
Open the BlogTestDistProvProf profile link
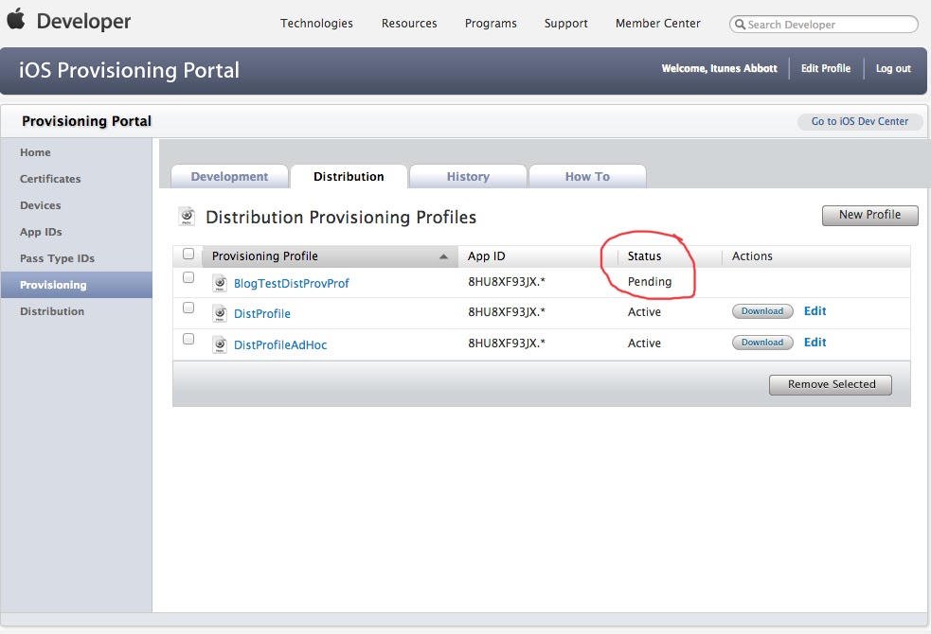click(x=291, y=284)
